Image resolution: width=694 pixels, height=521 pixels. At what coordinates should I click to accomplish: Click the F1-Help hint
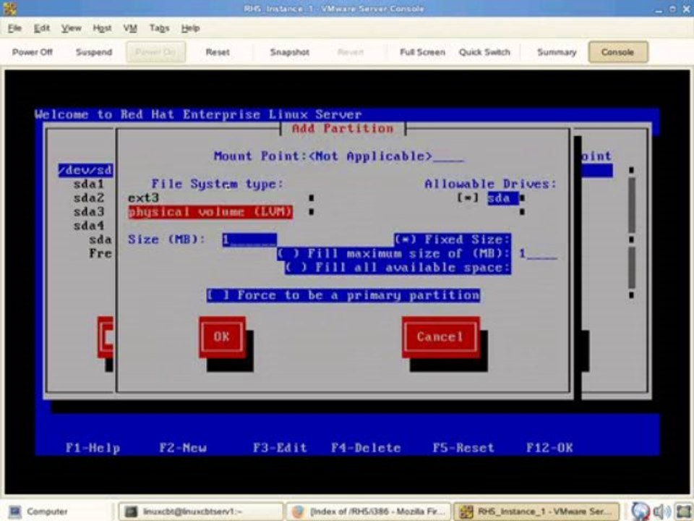pos(93,448)
